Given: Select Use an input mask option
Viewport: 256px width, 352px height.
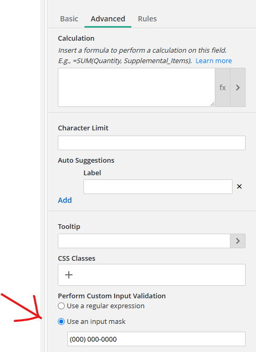Looking at the screenshot, I should point(61,321).
